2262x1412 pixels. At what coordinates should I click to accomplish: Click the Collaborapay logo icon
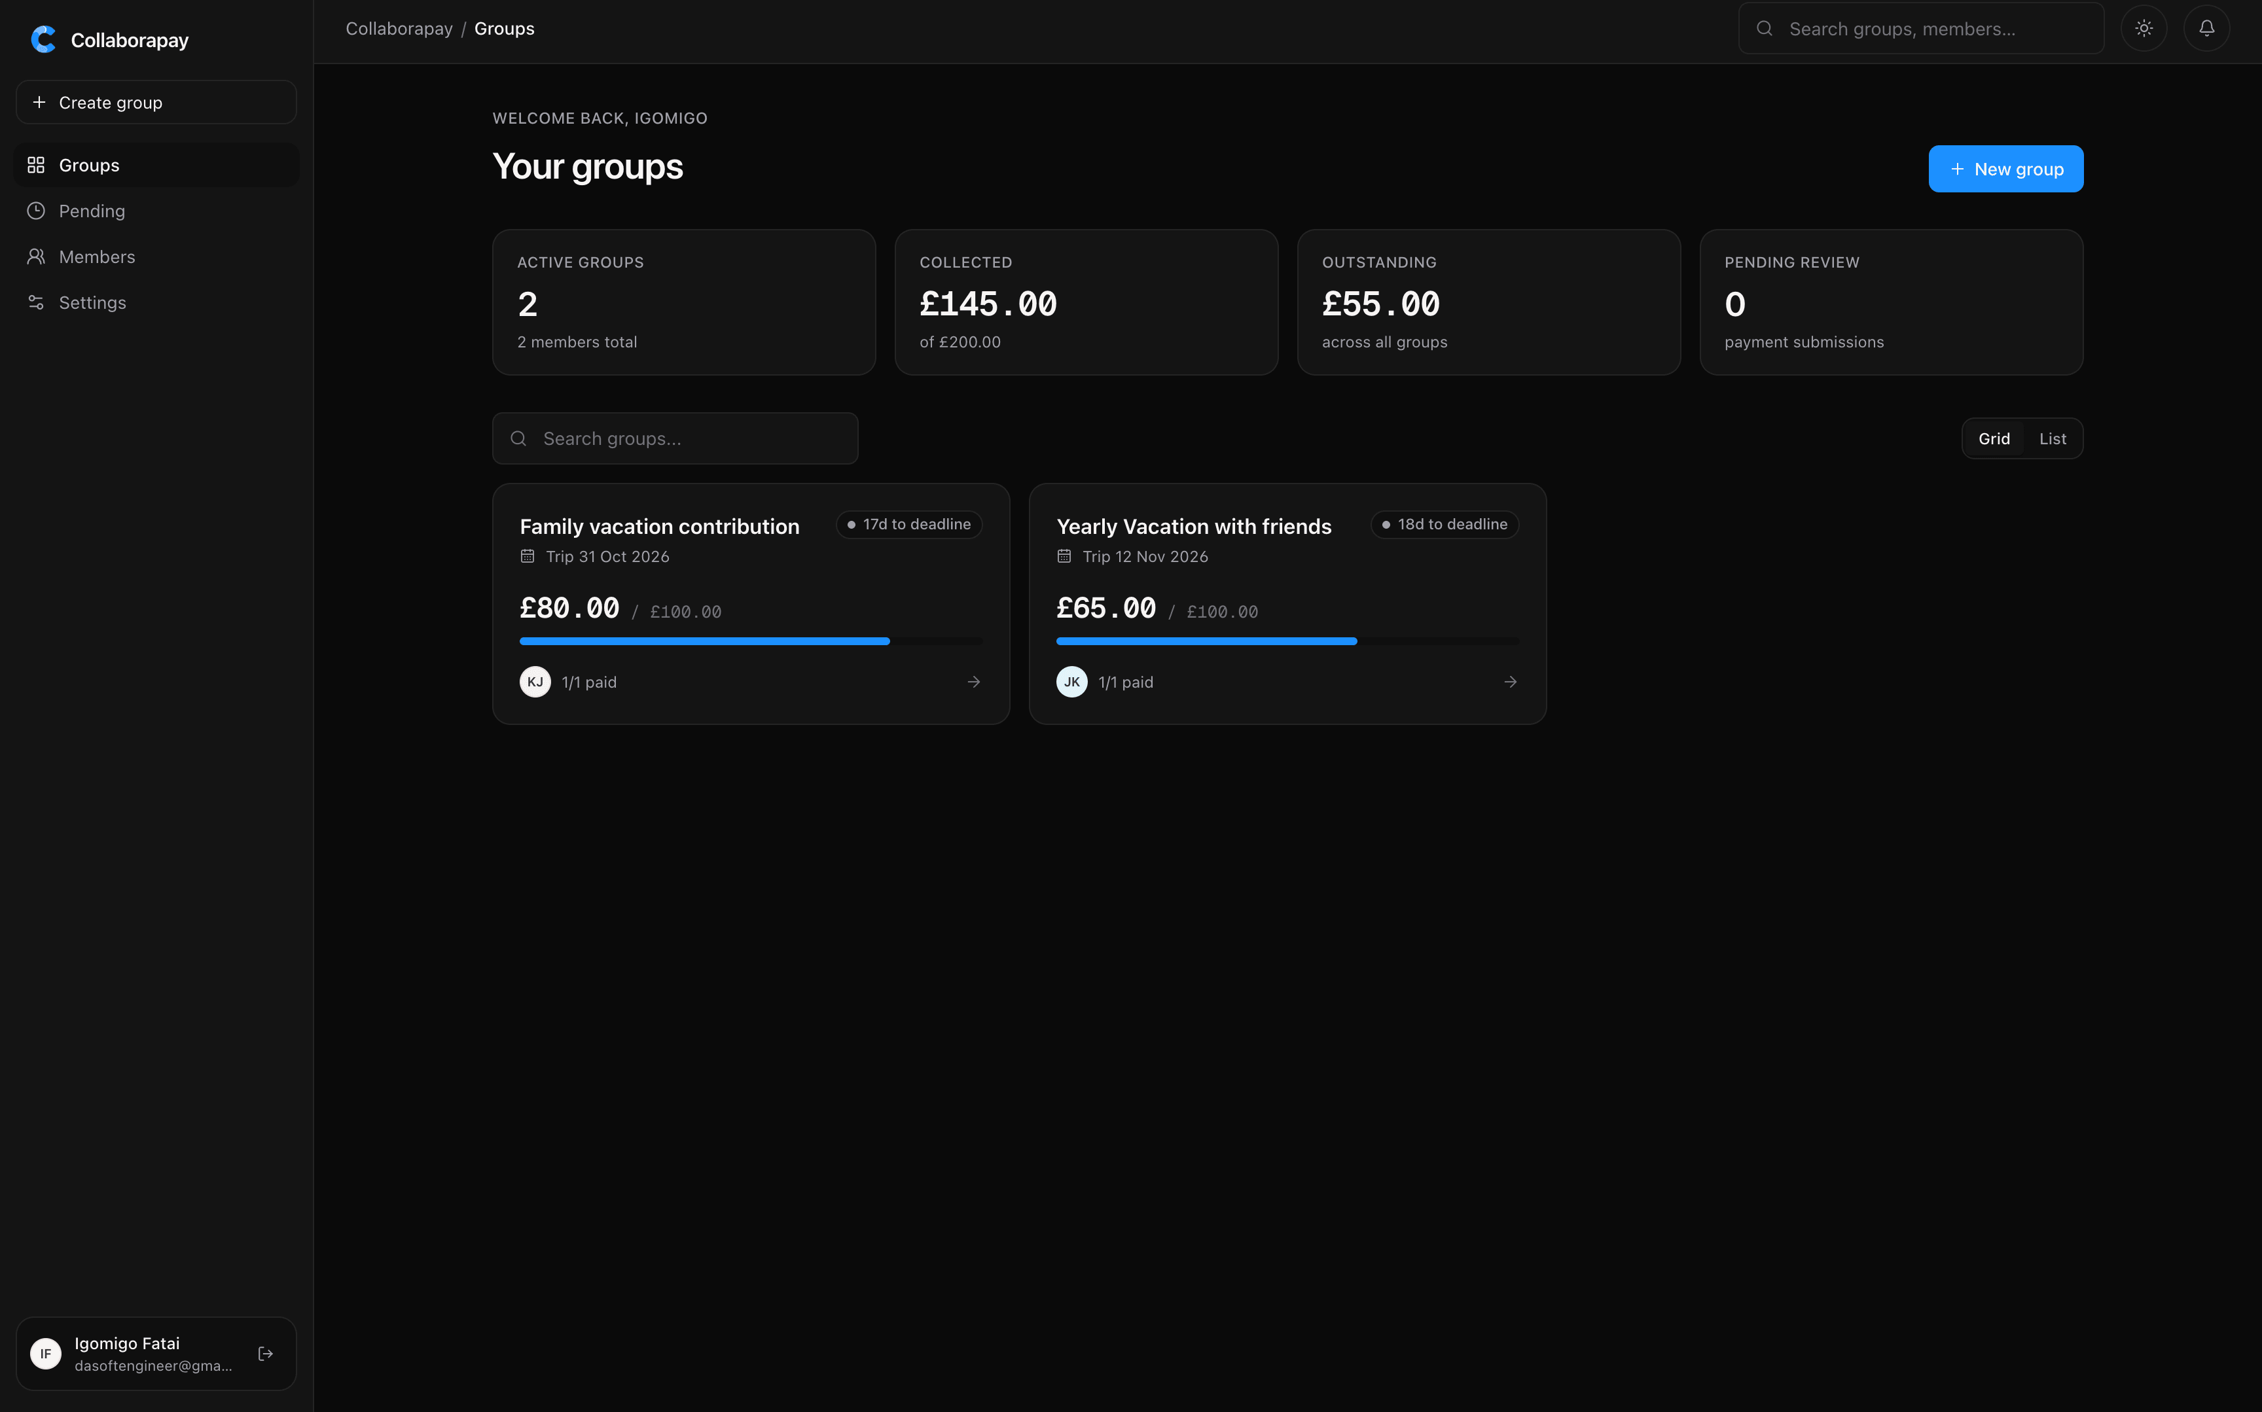point(43,39)
